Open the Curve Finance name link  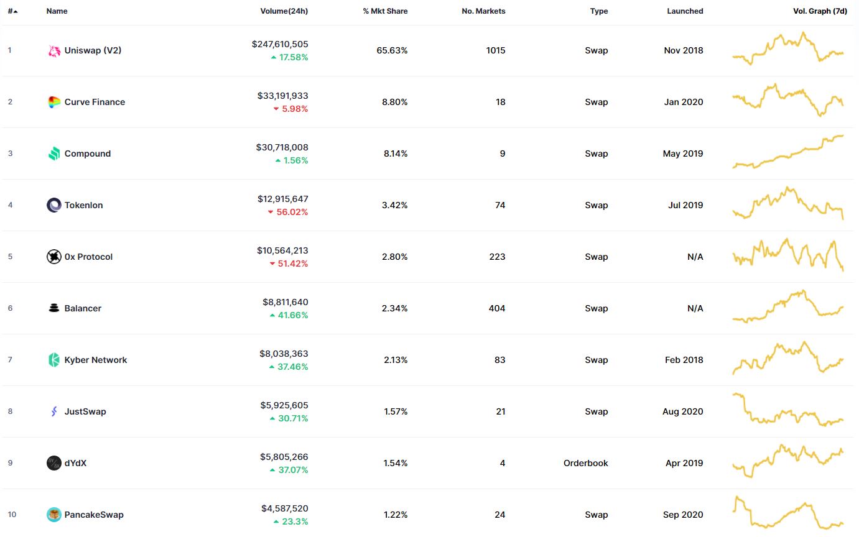(x=95, y=103)
